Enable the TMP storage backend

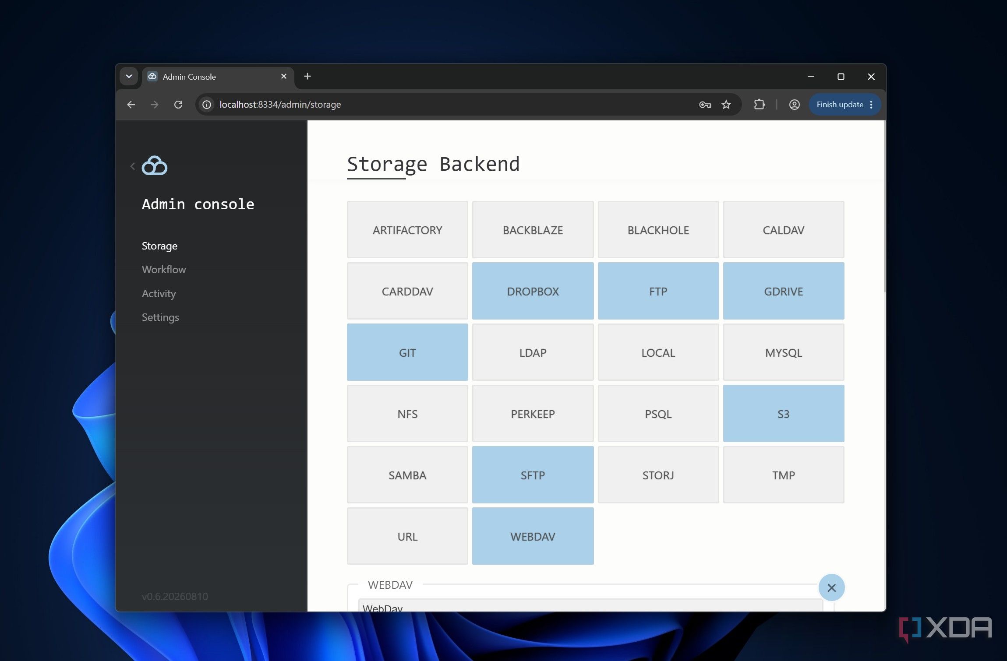pyautogui.click(x=783, y=475)
